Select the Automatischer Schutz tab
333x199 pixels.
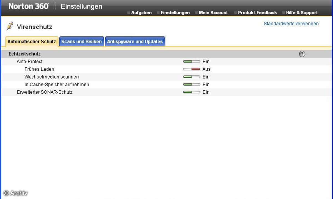32,42
